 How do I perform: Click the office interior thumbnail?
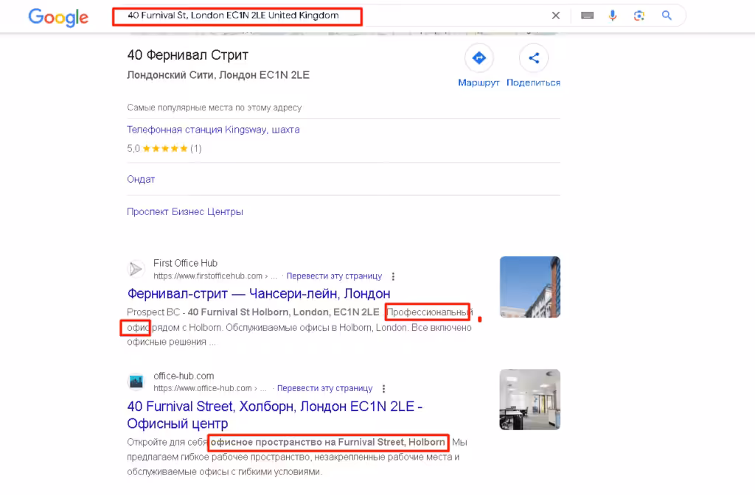(x=529, y=399)
